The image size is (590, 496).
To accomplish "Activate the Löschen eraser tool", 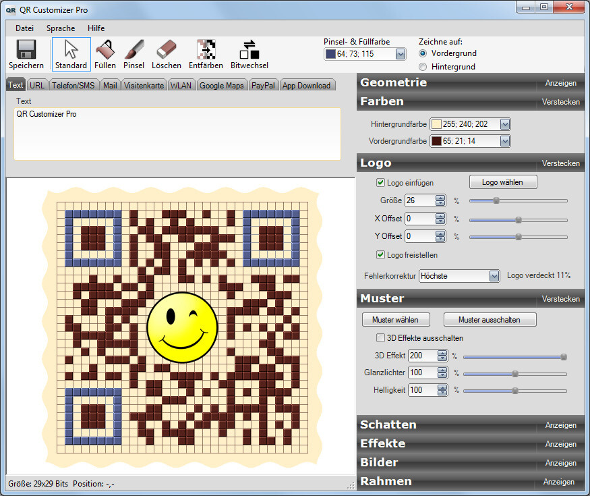I will coord(167,54).
